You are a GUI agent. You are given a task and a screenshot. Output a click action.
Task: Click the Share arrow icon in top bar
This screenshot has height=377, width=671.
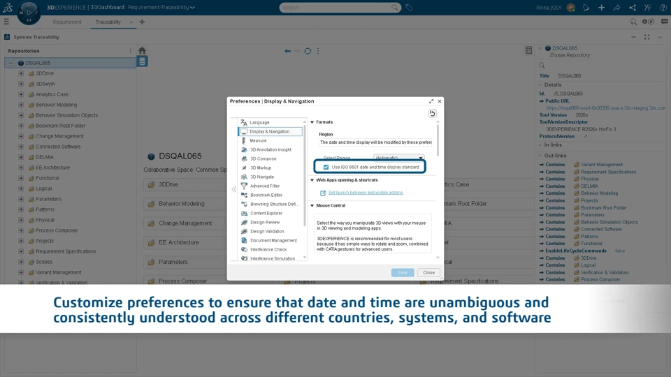[616, 7]
